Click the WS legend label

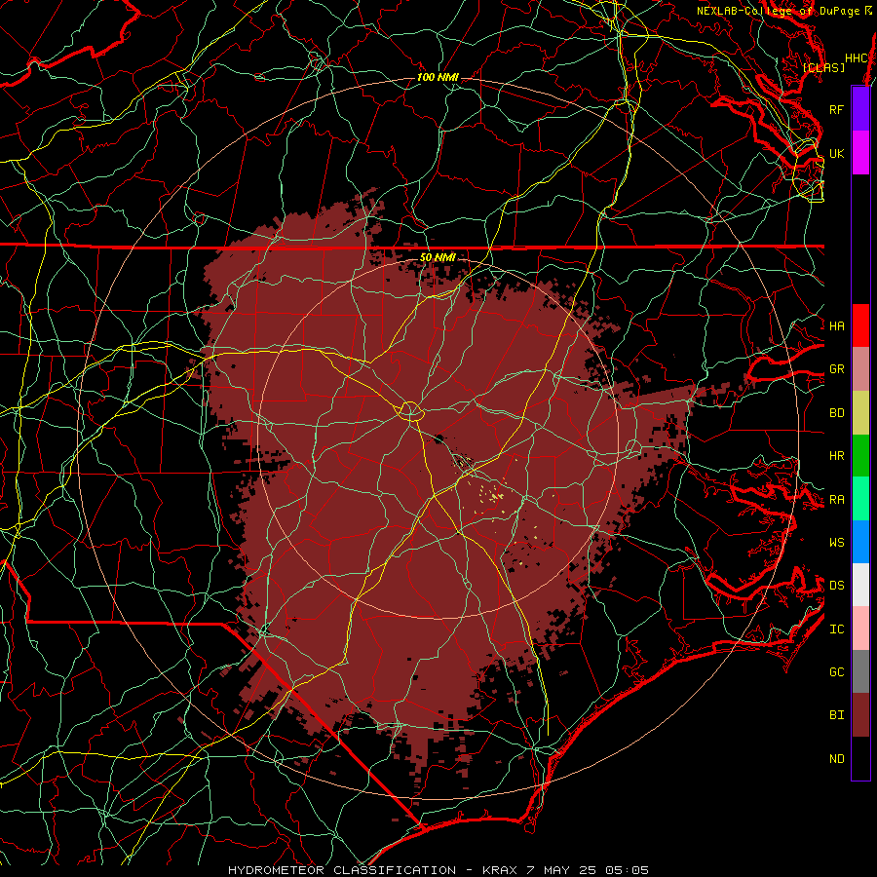click(x=836, y=542)
